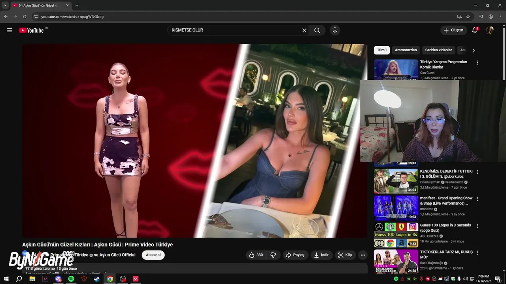506x284 pixels.
Task: Like the video (380 thumbs up)
Action: 256,255
